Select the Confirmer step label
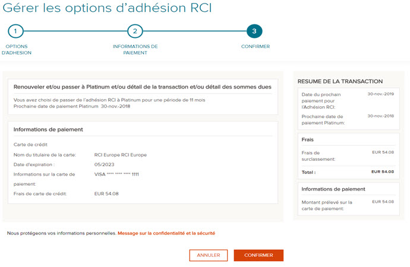 pos(255,46)
